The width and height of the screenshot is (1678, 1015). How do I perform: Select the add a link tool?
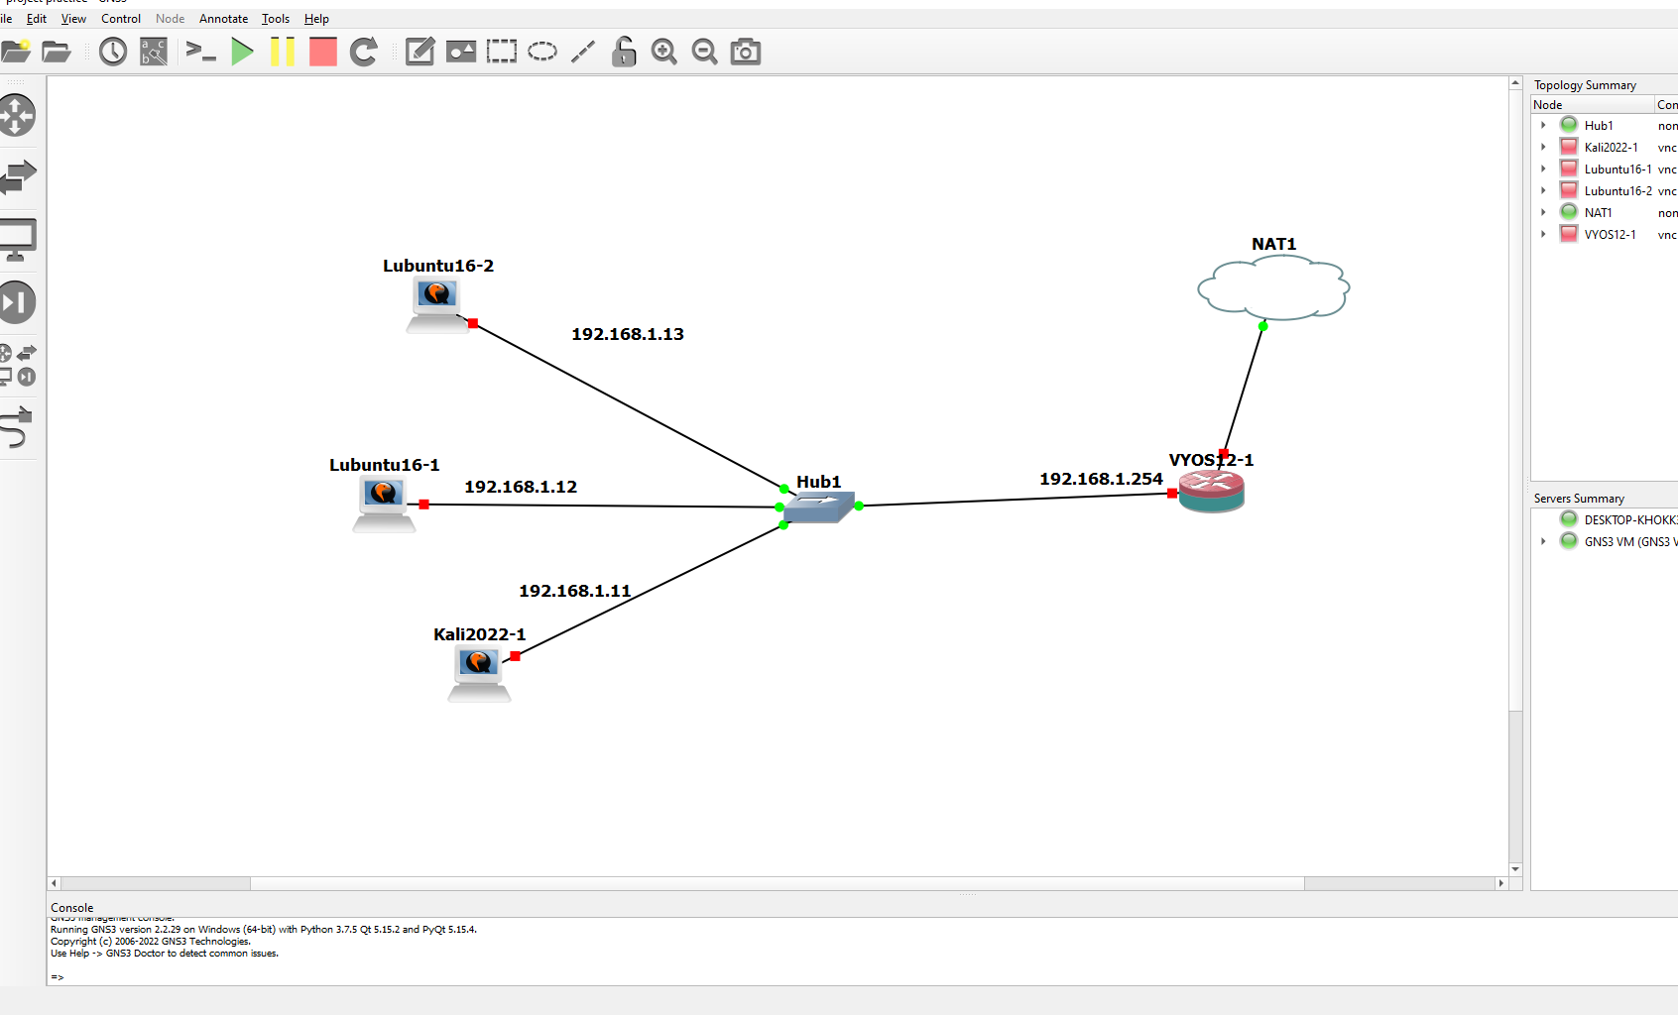(17, 427)
